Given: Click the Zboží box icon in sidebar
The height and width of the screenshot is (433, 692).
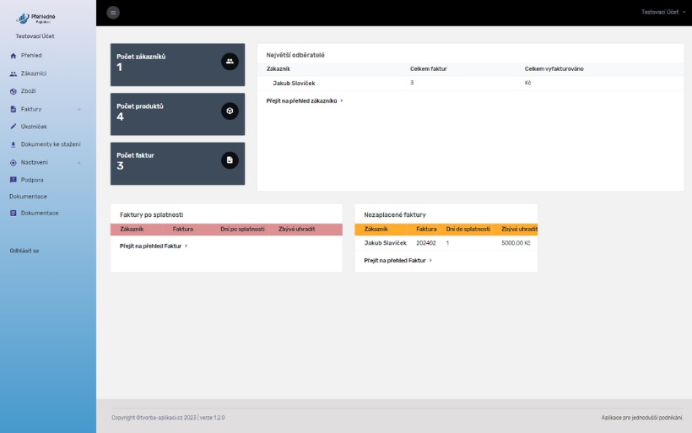Looking at the screenshot, I should pos(14,91).
